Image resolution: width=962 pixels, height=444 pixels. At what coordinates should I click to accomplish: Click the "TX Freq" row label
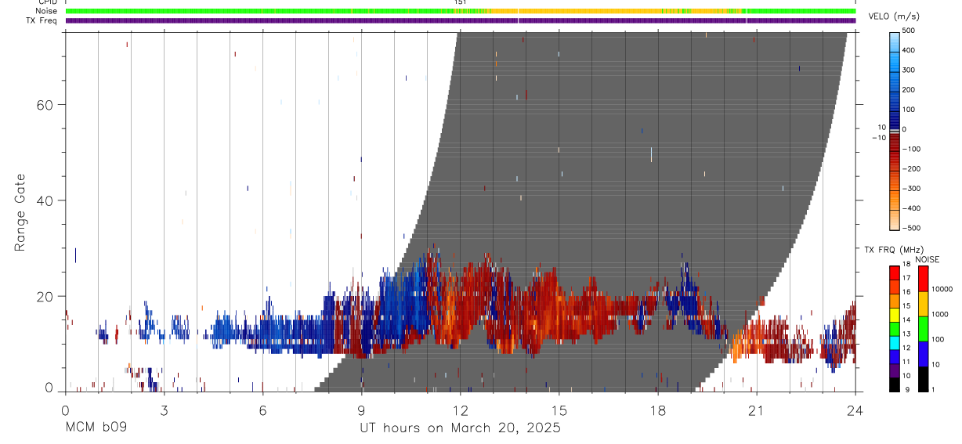pyautogui.click(x=41, y=20)
